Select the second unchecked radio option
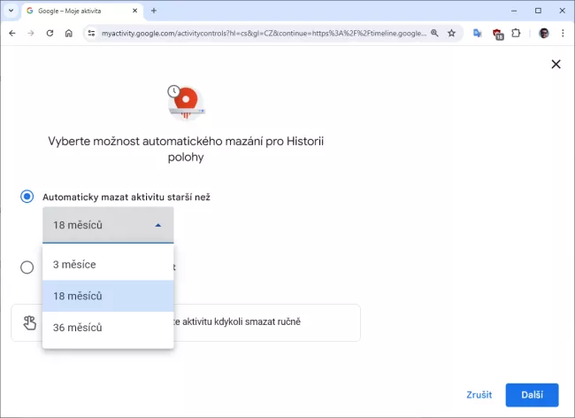The width and height of the screenshot is (575, 418). 27,267
